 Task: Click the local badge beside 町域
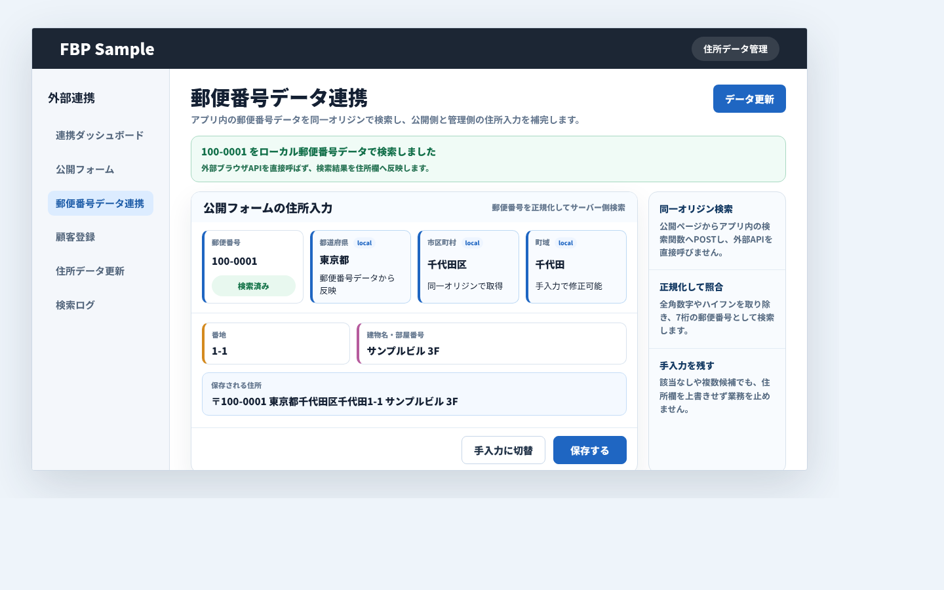click(566, 243)
